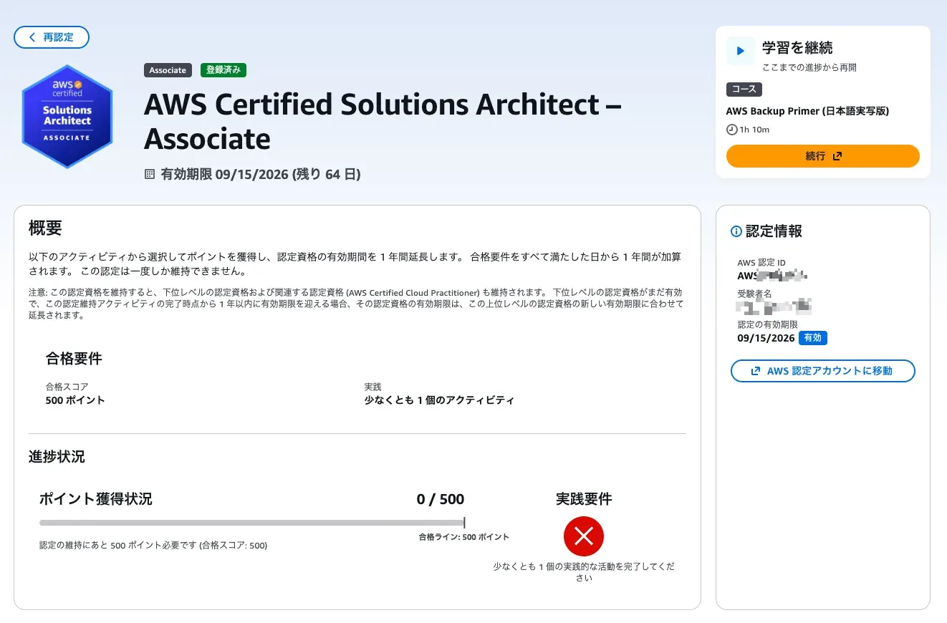Click the Solutions Architect Associate badge image
This screenshot has height=623, width=947.
click(x=67, y=116)
